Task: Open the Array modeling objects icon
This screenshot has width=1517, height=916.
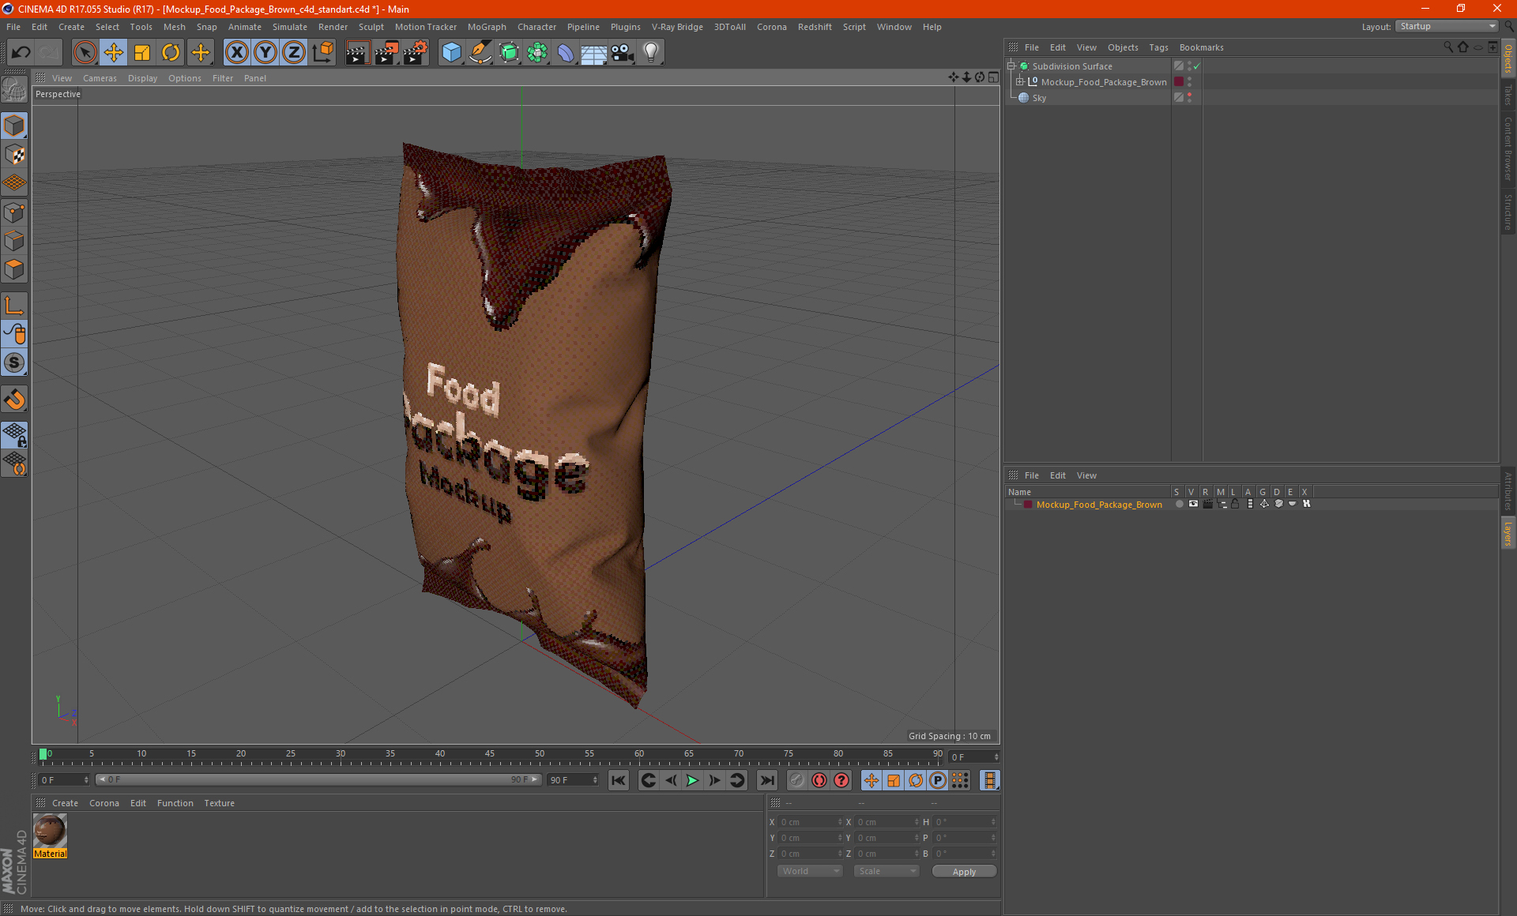Action: (537, 53)
